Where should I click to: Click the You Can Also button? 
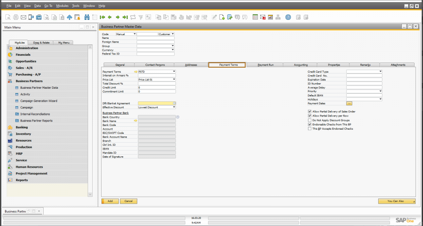tap(396, 201)
